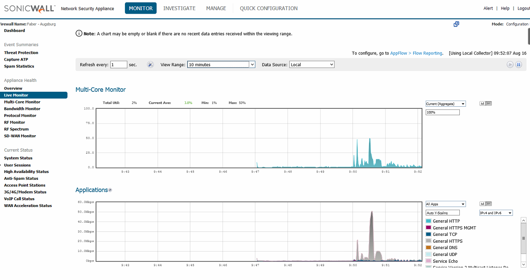Open the IPv4 and IPv6 dropdown
This screenshot has width=530, height=280.
(496, 213)
